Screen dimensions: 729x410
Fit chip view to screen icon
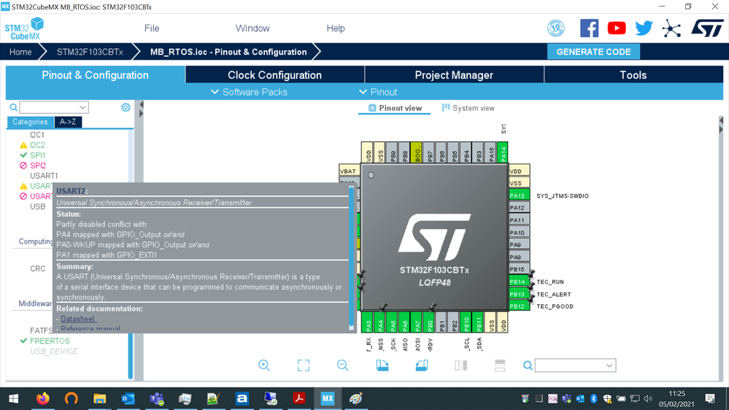[x=303, y=365]
